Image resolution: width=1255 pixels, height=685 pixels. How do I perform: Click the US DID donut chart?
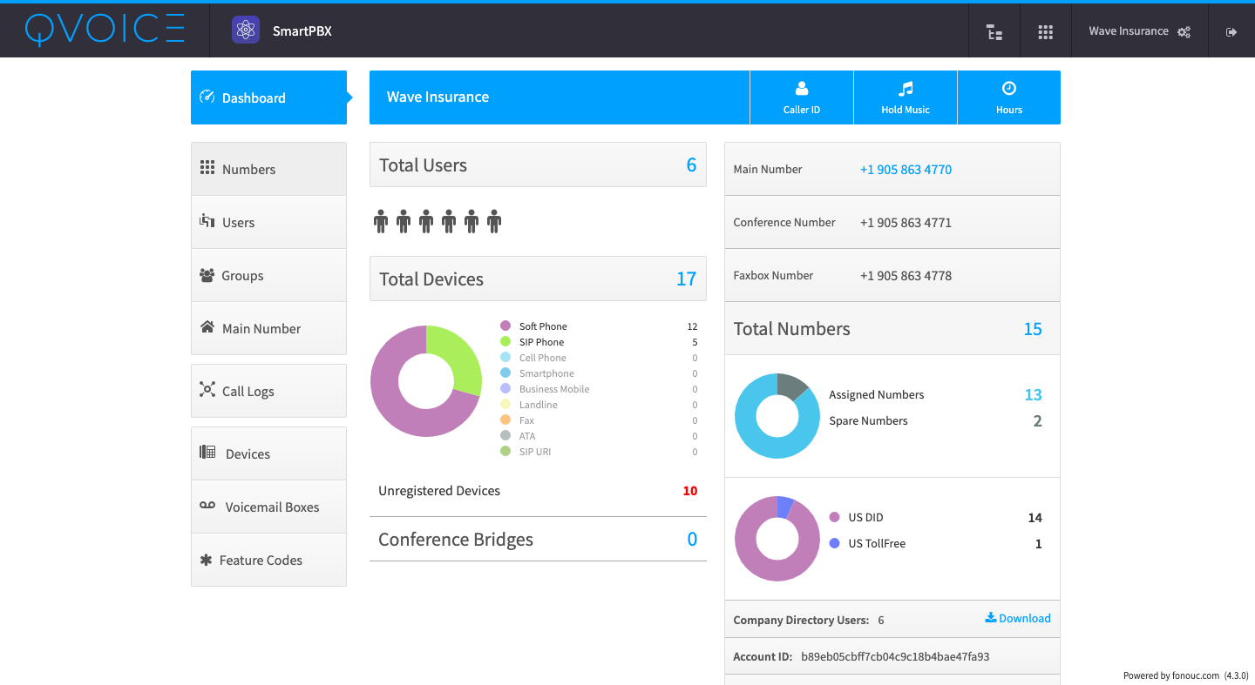pos(777,539)
